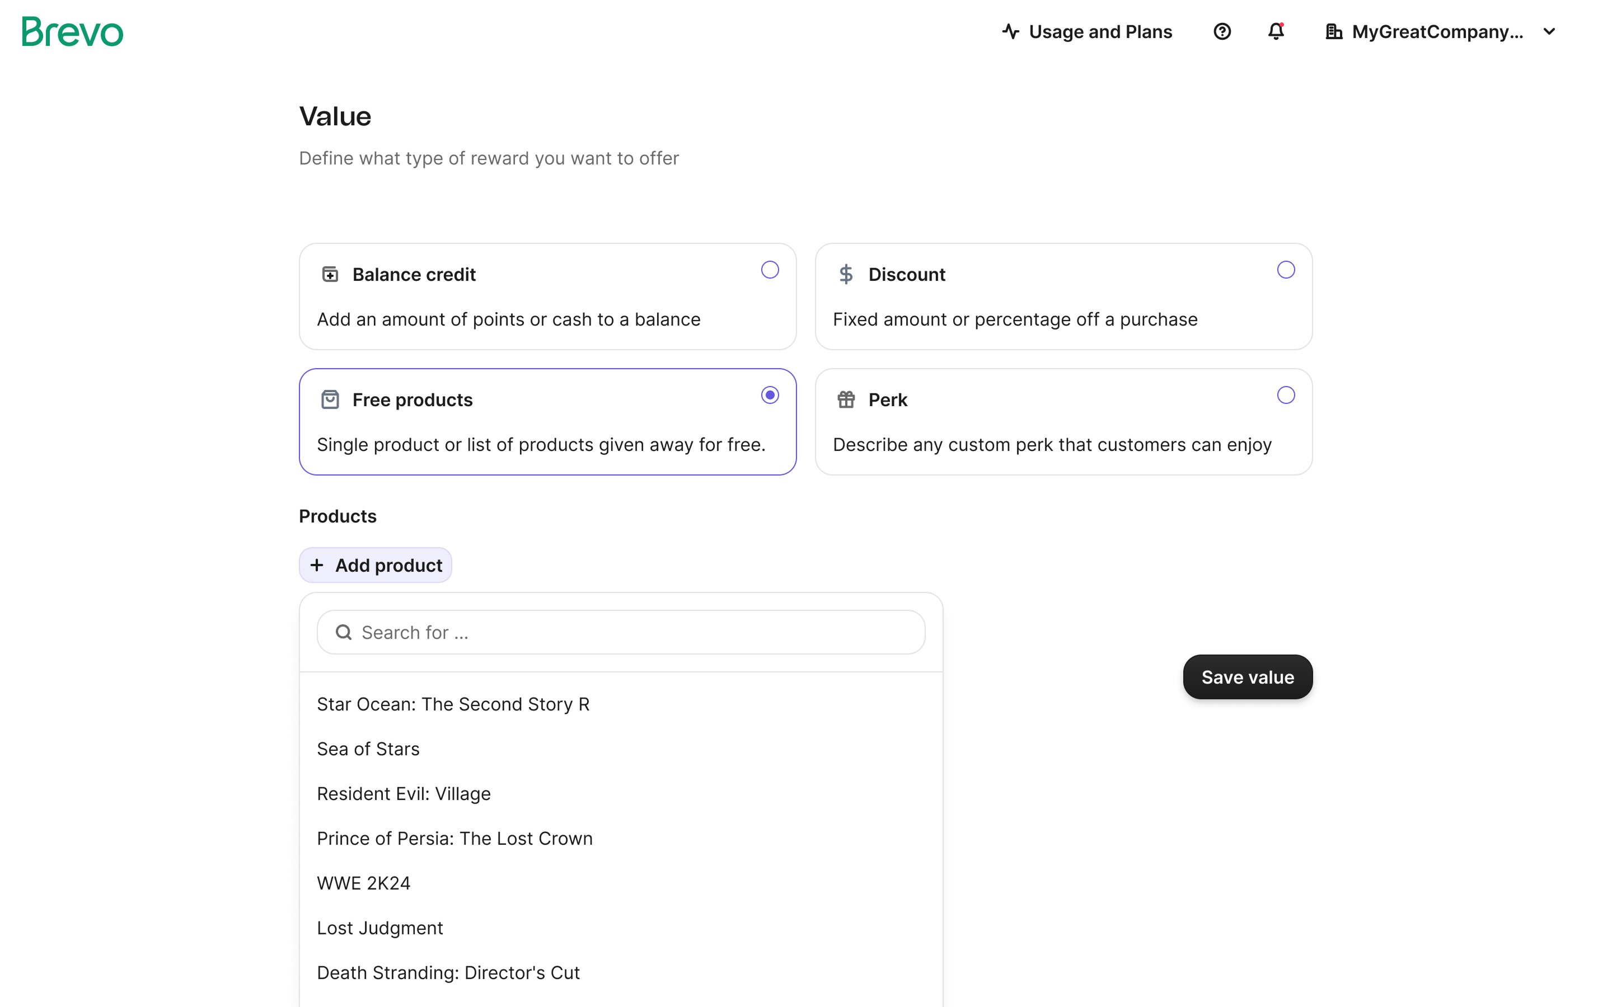Open the notifications bell

click(x=1276, y=31)
